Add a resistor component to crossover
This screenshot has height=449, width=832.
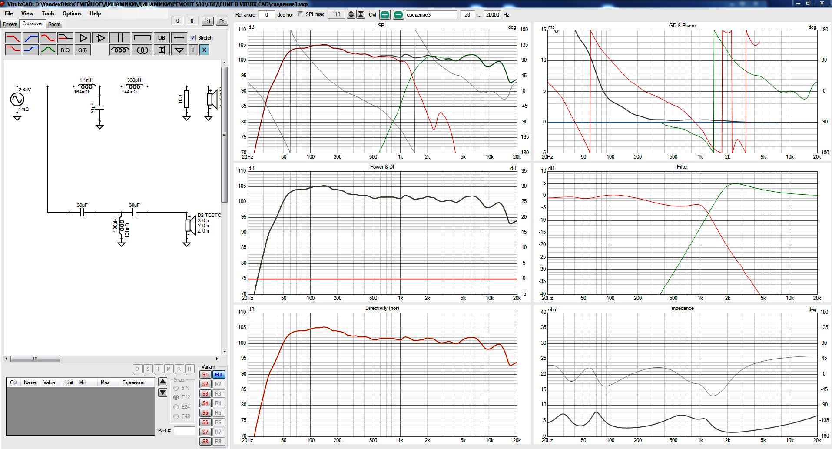(142, 38)
